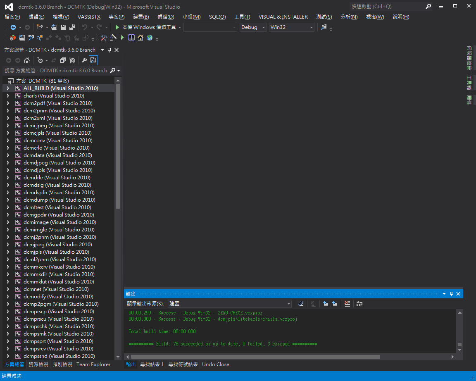
Task: Click the small green run arrow in second toolbar
Action: (122, 38)
